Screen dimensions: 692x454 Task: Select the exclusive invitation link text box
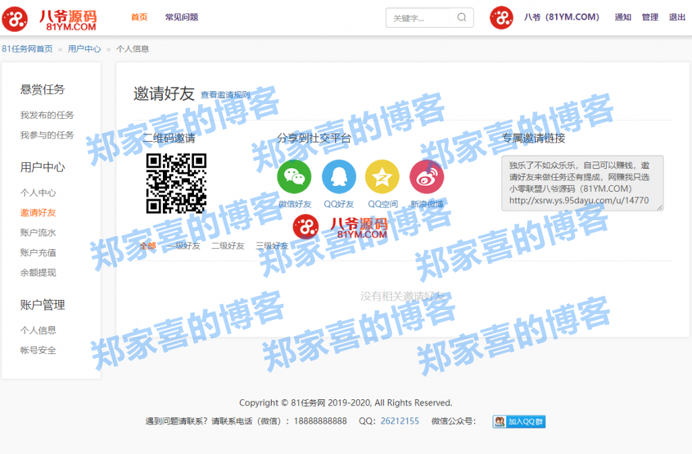click(x=582, y=183)
